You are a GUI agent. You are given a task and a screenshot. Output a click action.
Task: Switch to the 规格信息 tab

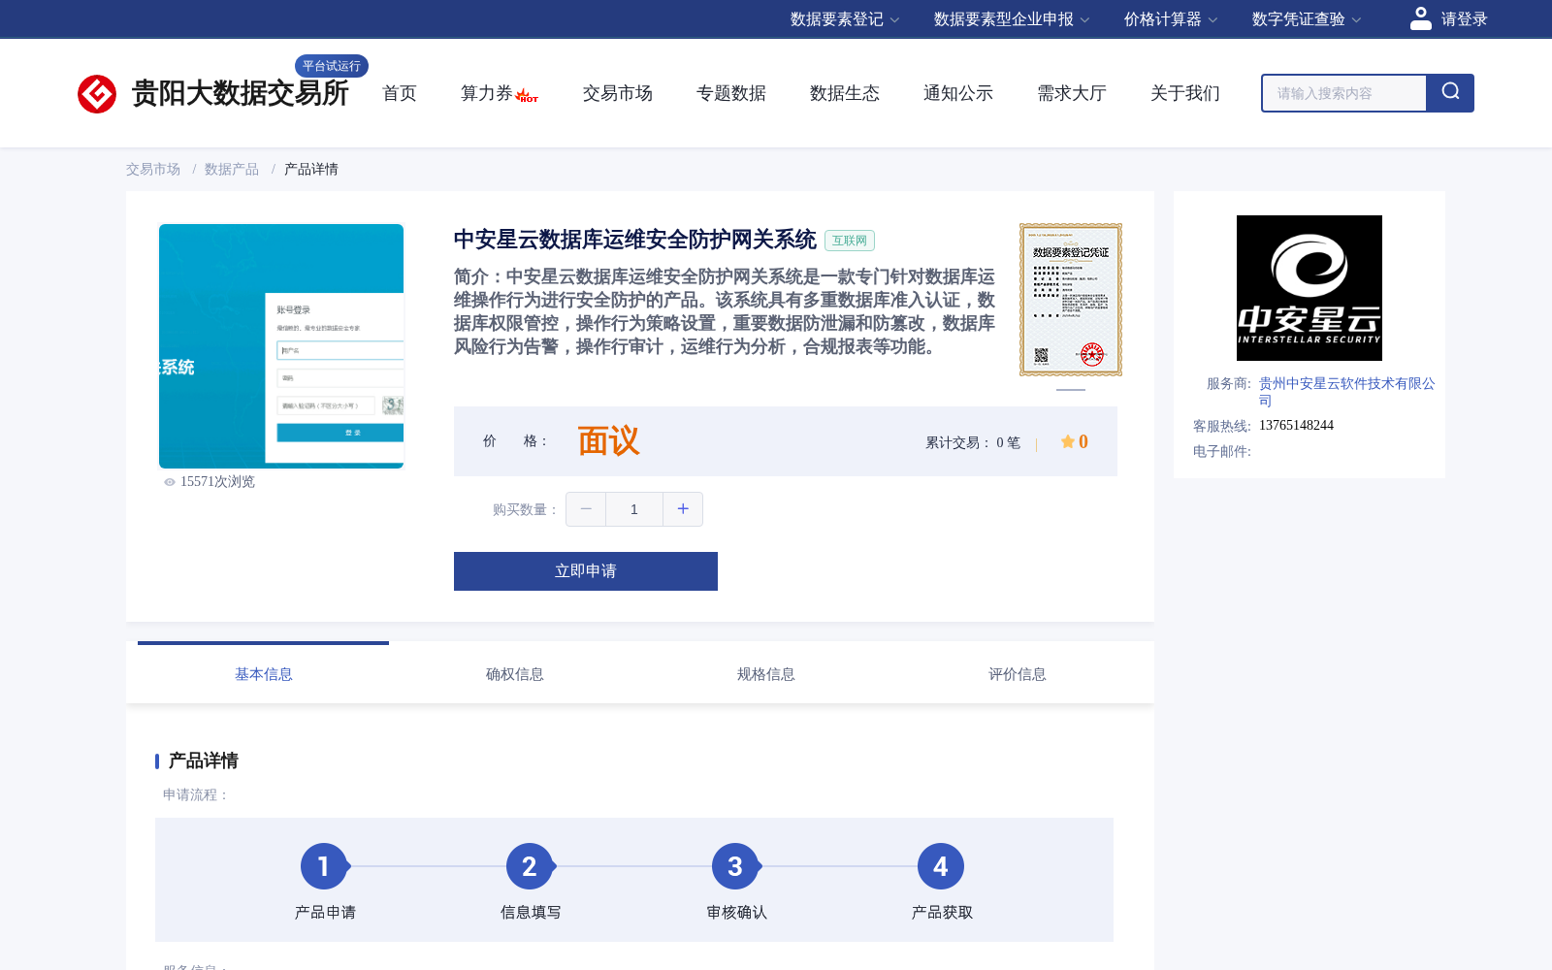pos(766,674)
